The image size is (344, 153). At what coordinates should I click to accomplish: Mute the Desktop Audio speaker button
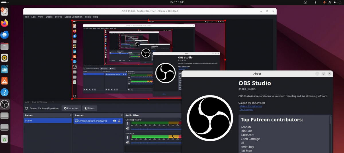(128, 128)
